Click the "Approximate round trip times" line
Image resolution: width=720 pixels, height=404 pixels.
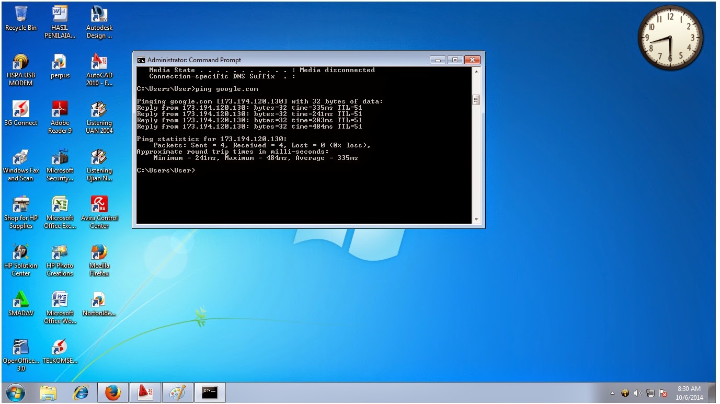tap(233, 152)
